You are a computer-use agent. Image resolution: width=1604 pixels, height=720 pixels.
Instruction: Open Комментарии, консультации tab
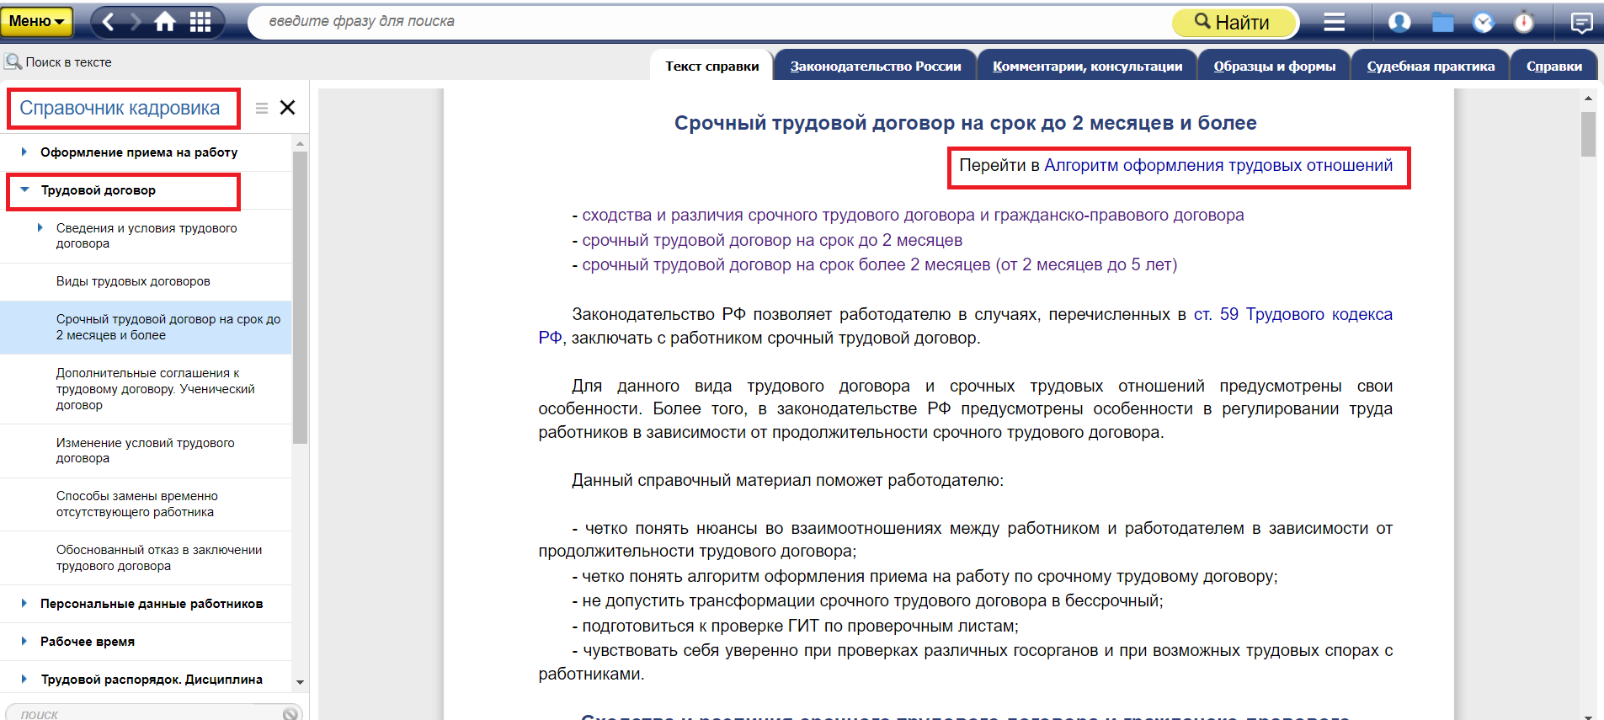1087,66
